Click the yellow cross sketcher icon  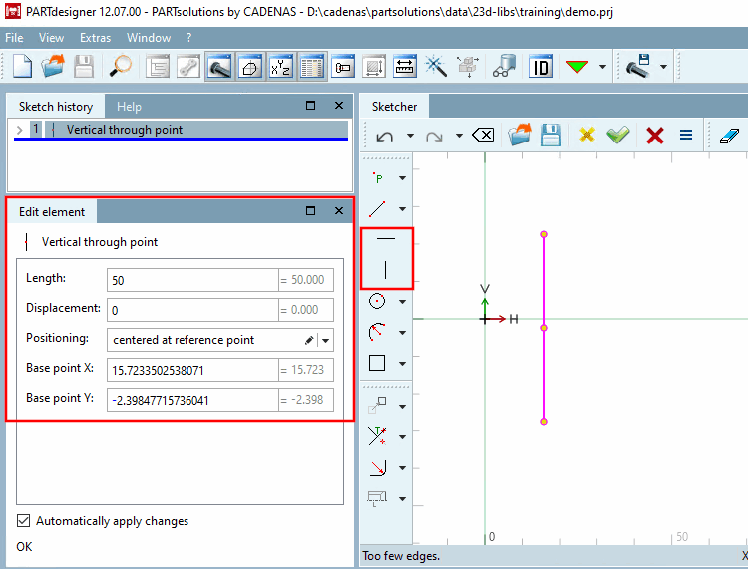pyautogui.click(x=587, y=135)
